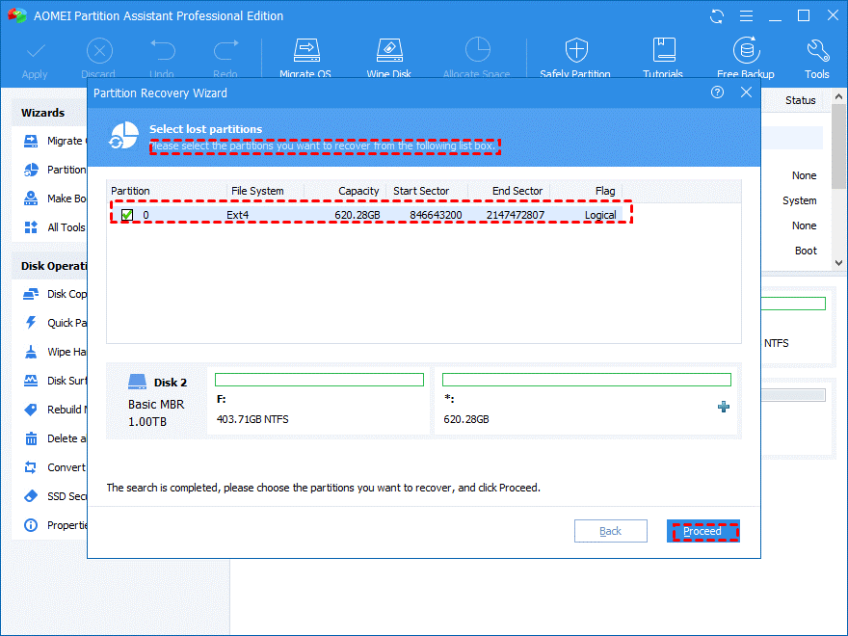Click Disk Copy sidebar icon
Screen dimensions: 848x636
pyautogui.click(x=31, y=294)
